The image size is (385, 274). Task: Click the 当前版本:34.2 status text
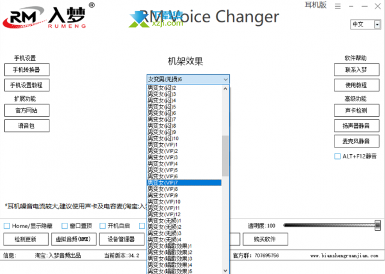click(x=122, y=255)
